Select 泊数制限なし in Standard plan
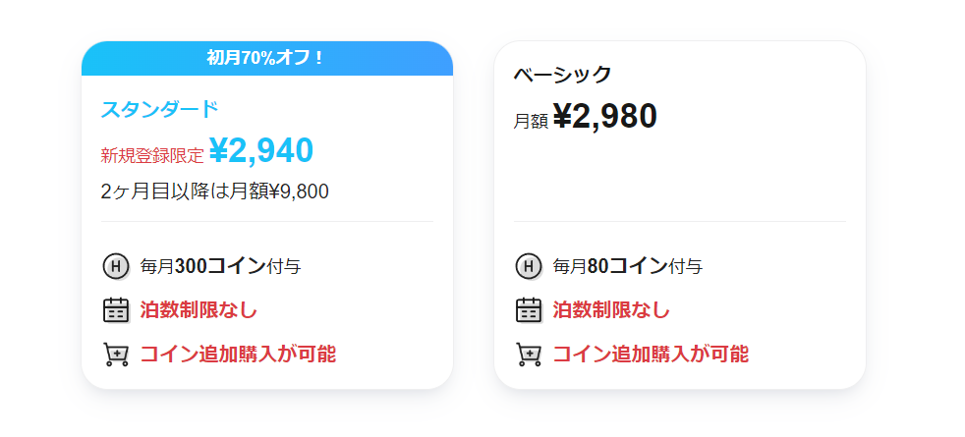The height and width of the screenshot is (437, 965). 199,309
